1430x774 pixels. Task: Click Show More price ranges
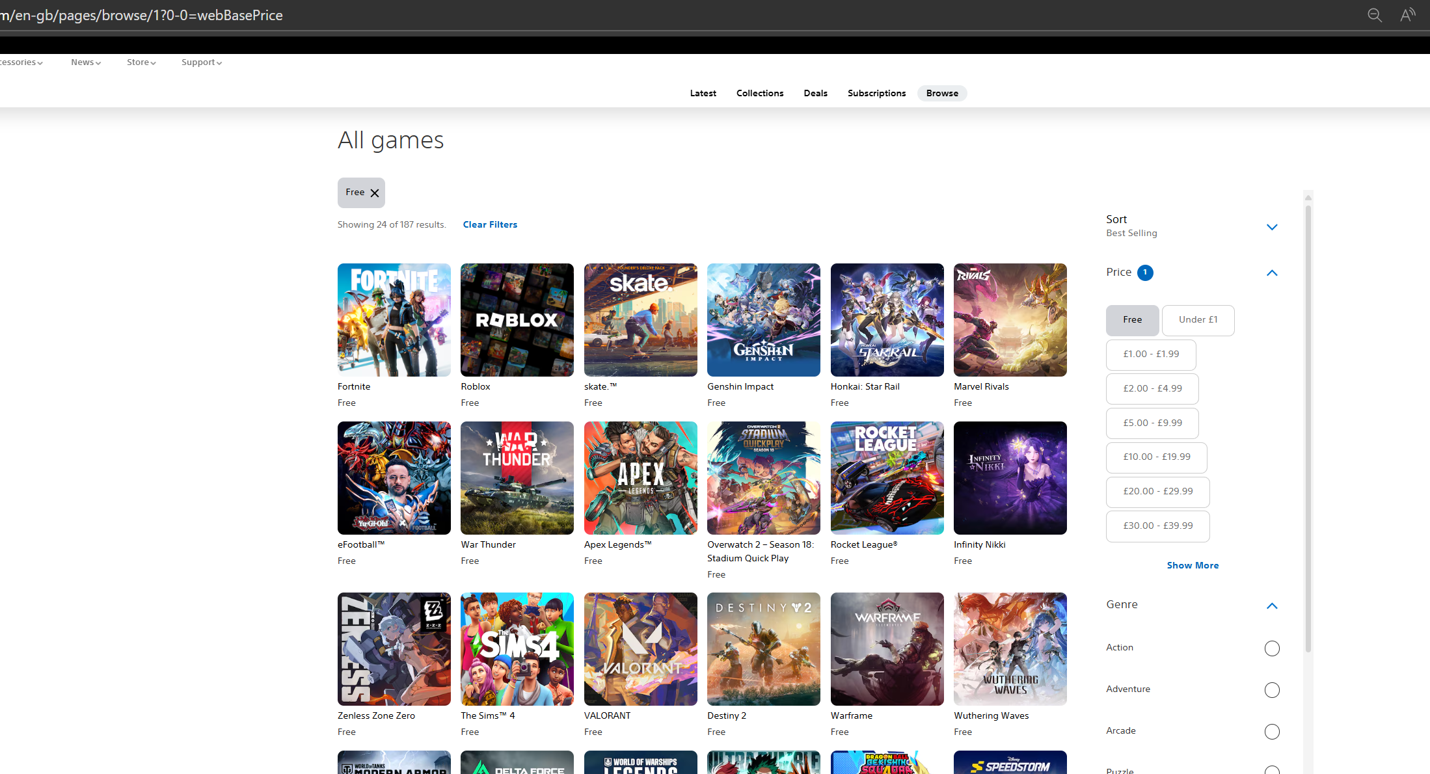1193,565
